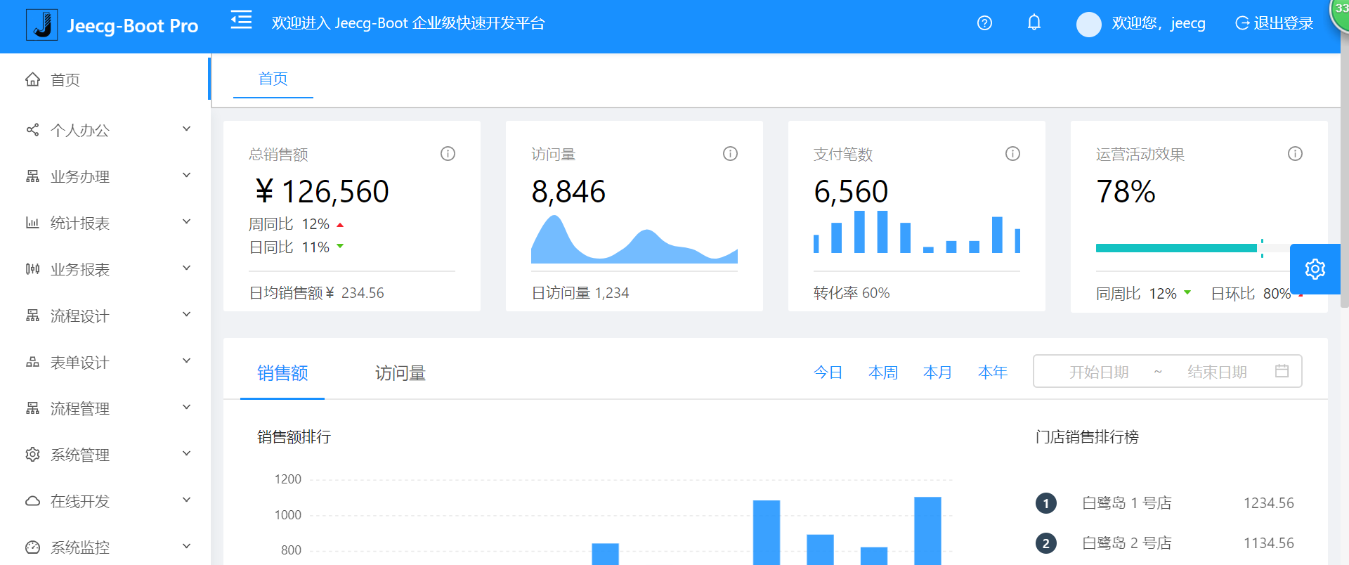Click the user avatar circle
This screenshot has height=565, width=1349.
coord(1088,25)
